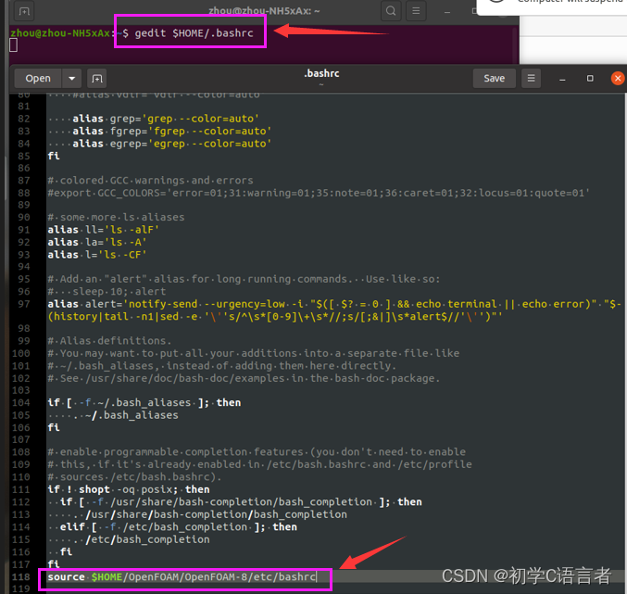This screenshot has width=627, height=594.
Task: Place cursor on line 118 source command
Action: click(182, 576)
